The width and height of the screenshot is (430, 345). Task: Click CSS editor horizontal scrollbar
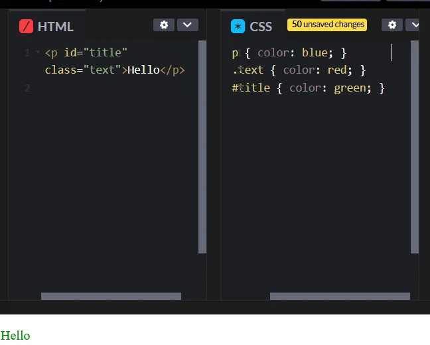pyautogui.click(x=340, y=296)
